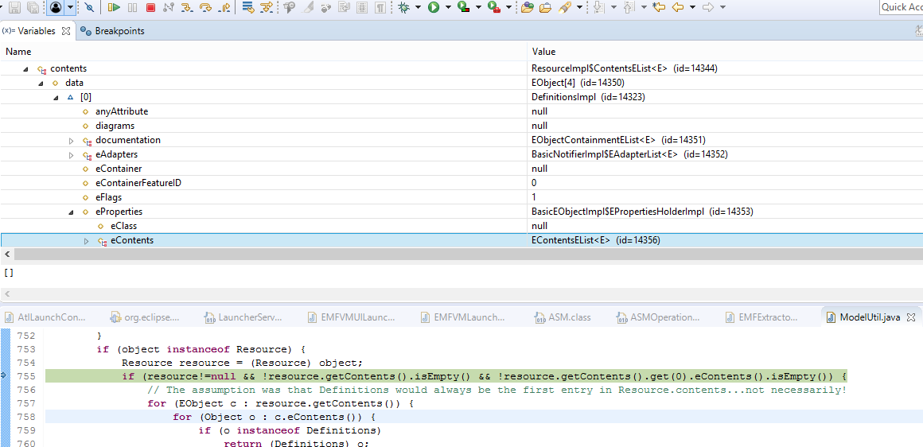Open the dropdown beside the Run button
The image size is (923, 447).
tap(448, 7)
